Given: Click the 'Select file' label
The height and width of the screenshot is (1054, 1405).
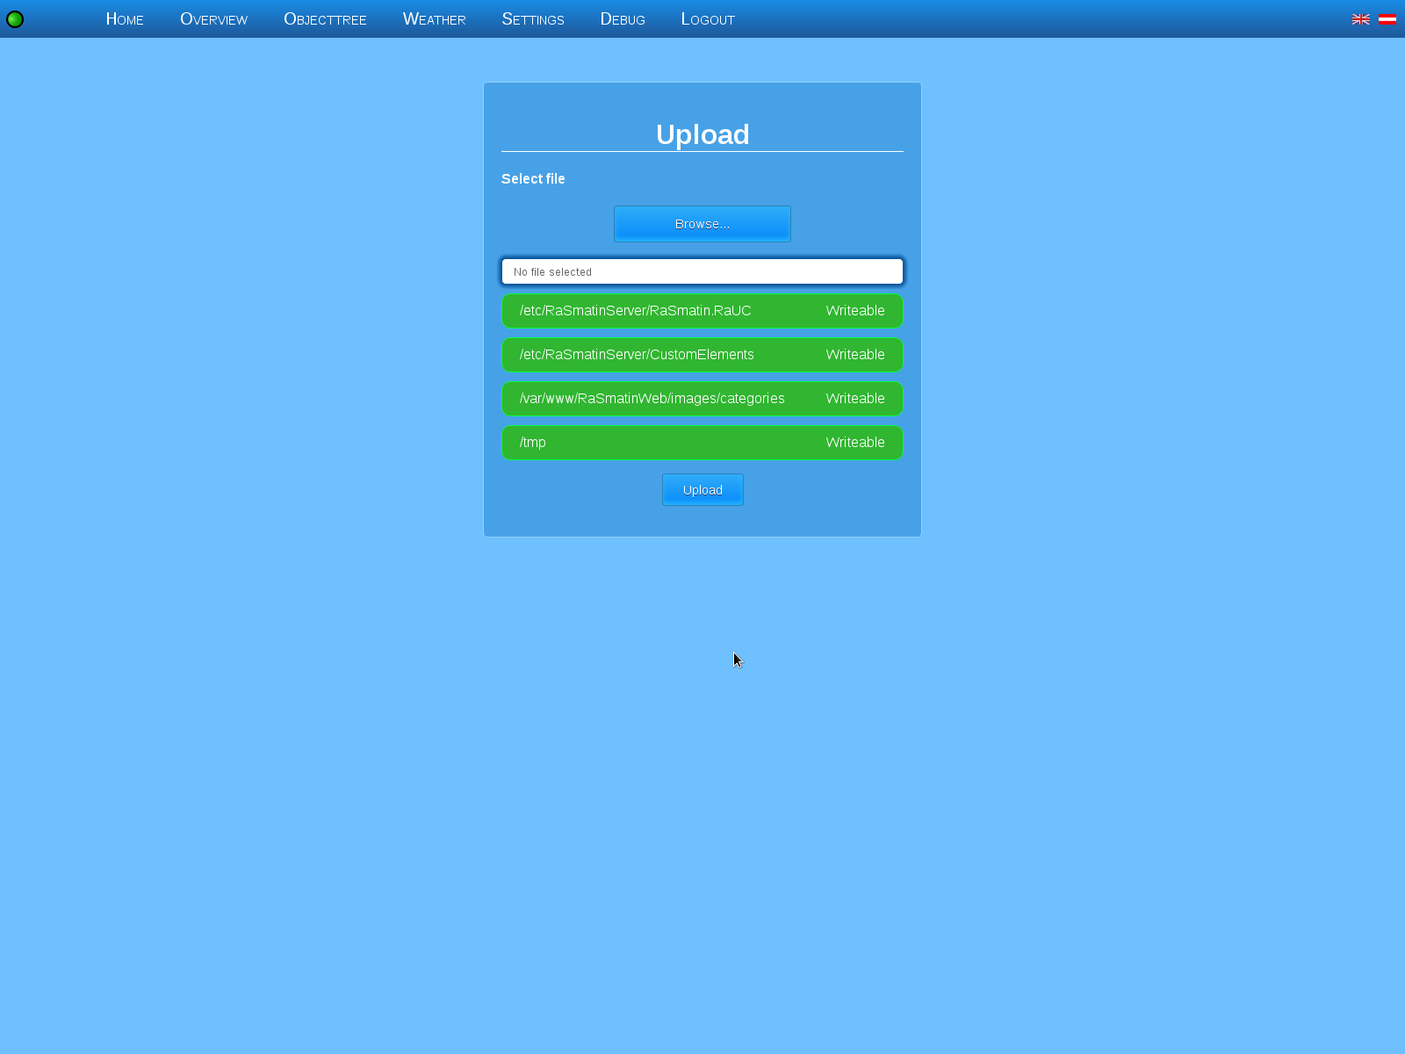Looking at the screenshot, I should (533, 179).
